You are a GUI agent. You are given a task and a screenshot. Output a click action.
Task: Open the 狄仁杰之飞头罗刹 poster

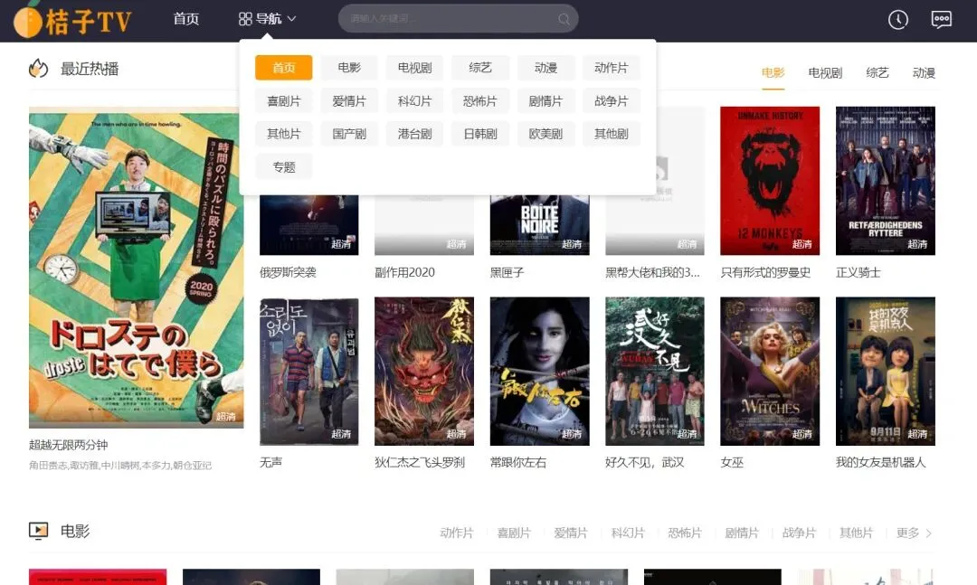point(424,372)
